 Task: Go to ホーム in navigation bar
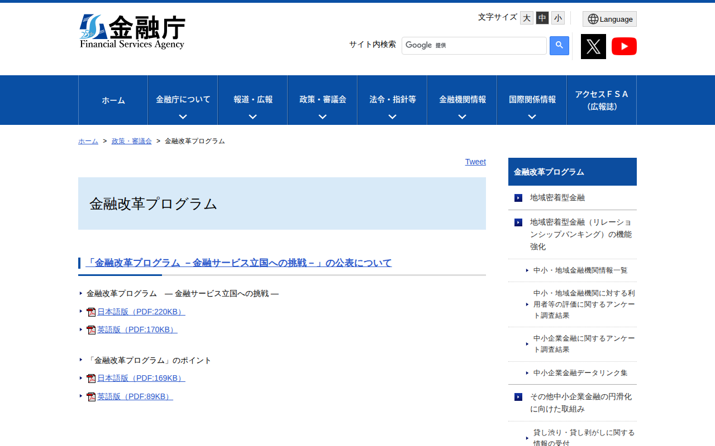[113, 100]
